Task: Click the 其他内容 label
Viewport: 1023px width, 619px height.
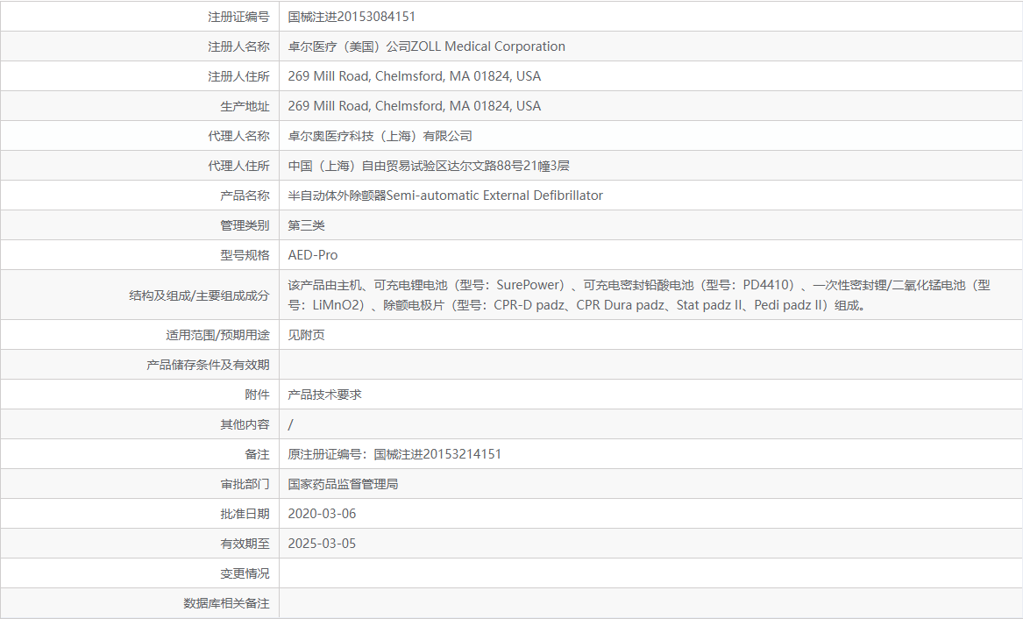Action: (x=245, y=424)
